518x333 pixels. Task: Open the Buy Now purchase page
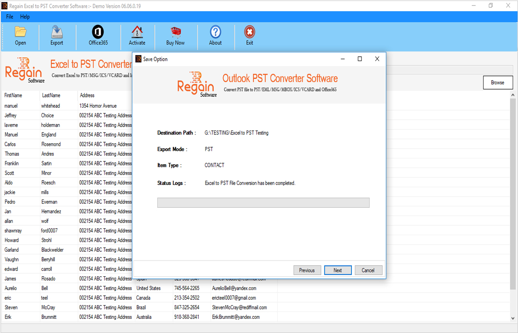click(175, 35)
